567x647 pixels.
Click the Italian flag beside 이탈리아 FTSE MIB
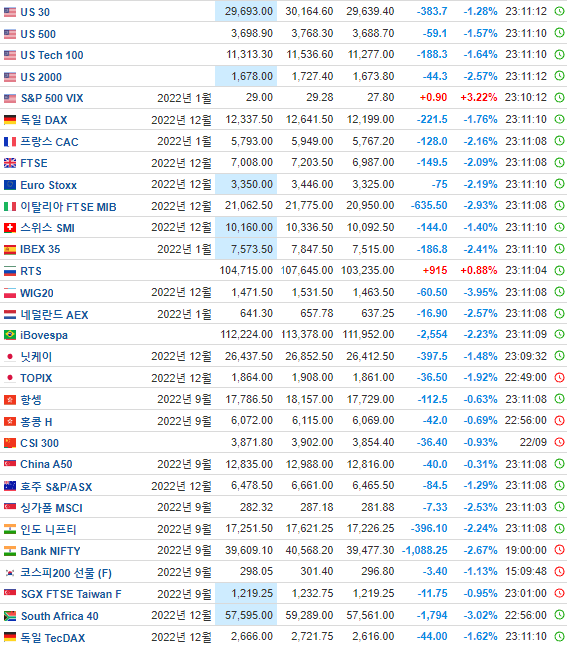[10, 207]
